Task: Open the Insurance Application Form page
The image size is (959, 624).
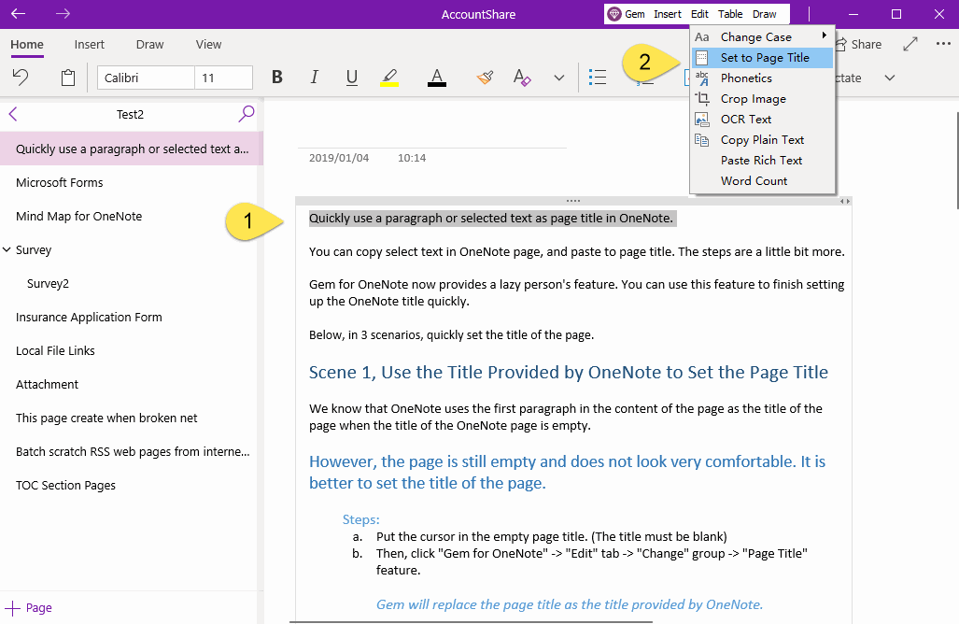Action: (132, 317)
